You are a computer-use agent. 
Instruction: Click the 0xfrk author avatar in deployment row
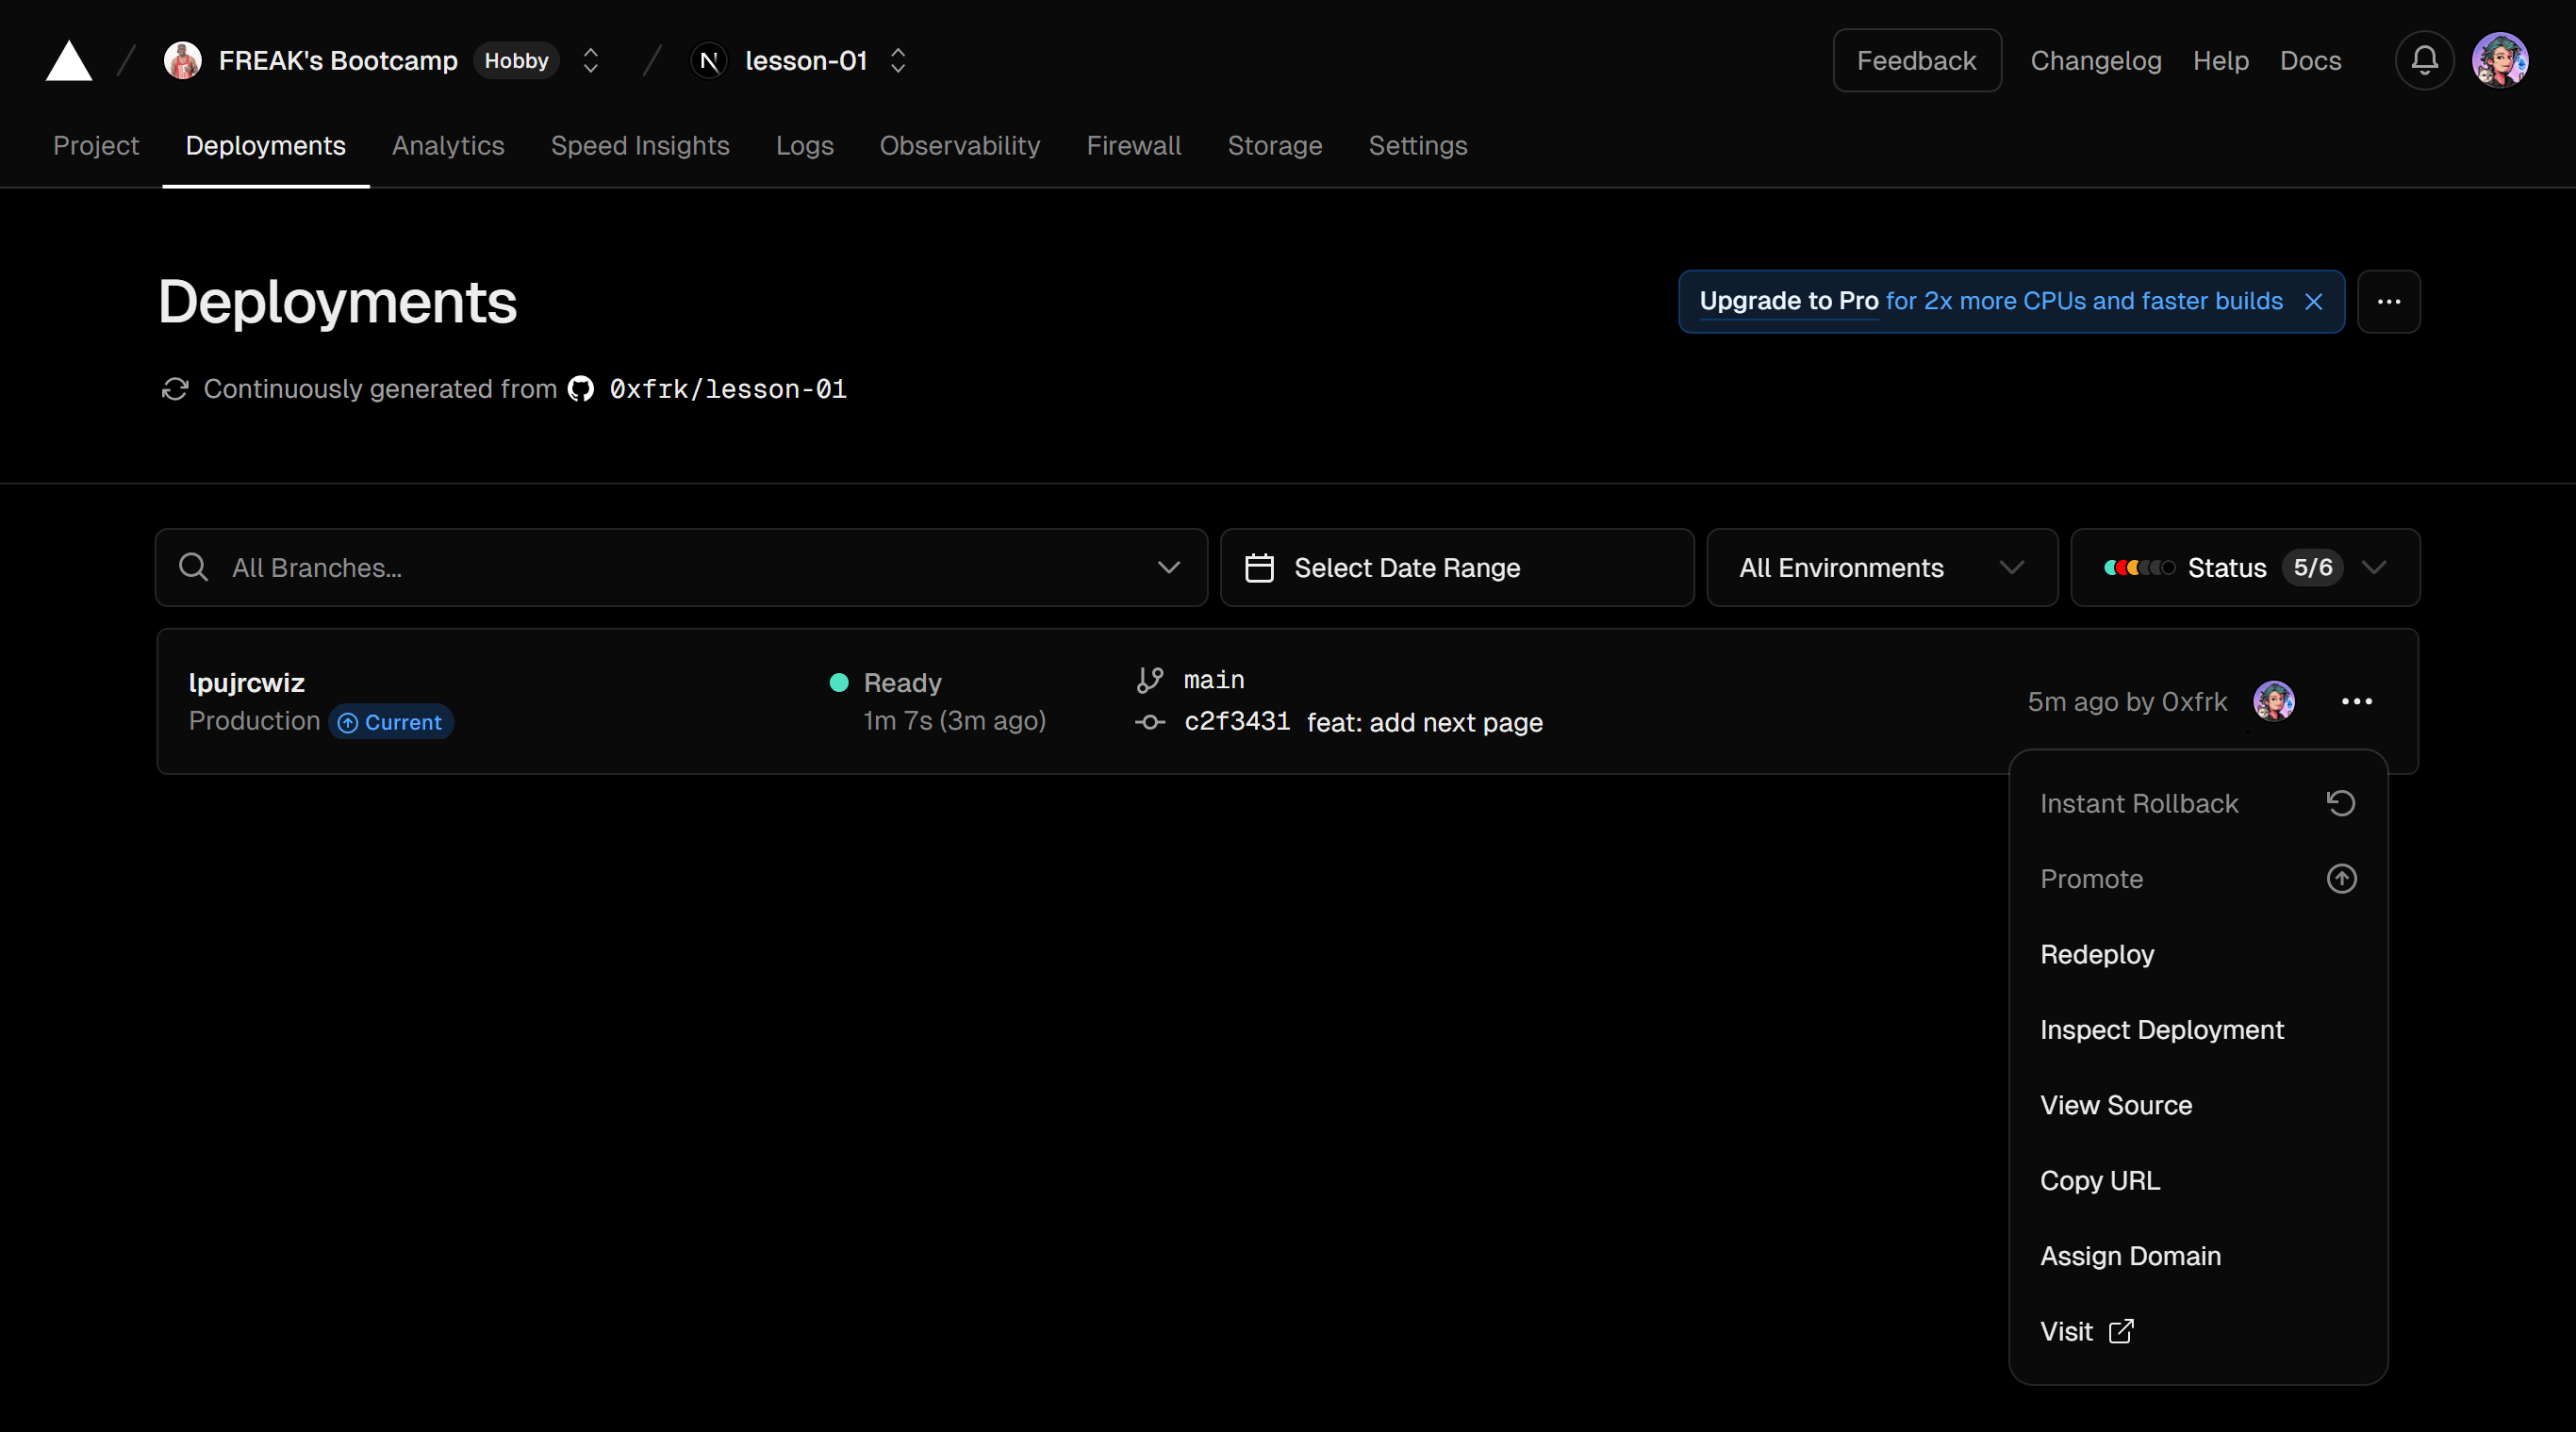point(2274,701)
